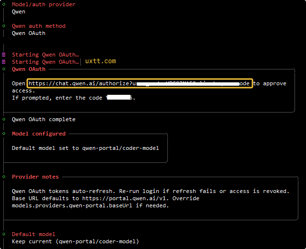Click the Default model set to qwen-portal/coder-model line
Image resolution: width=306 pixels, height=249 pixels.
(x=85, y=148)
